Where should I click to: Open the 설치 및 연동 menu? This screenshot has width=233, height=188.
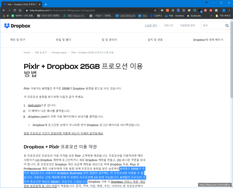155,40
